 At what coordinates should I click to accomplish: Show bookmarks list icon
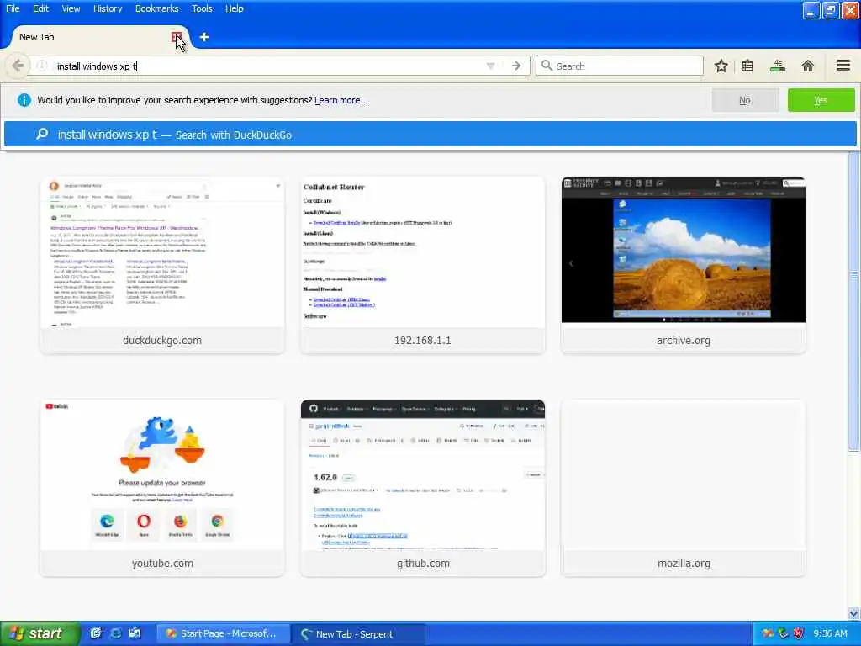pos(747,66)
